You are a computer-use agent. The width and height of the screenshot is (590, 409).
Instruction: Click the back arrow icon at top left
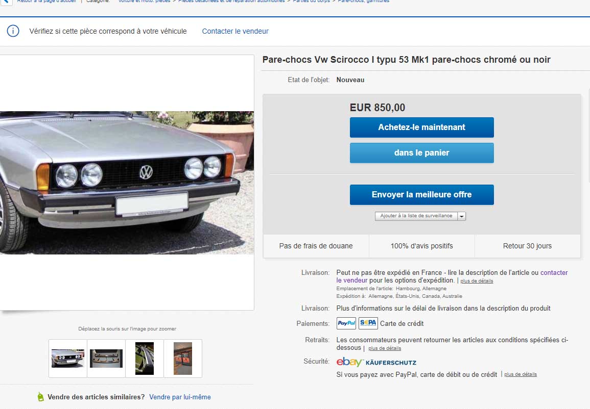pos(6,1)
